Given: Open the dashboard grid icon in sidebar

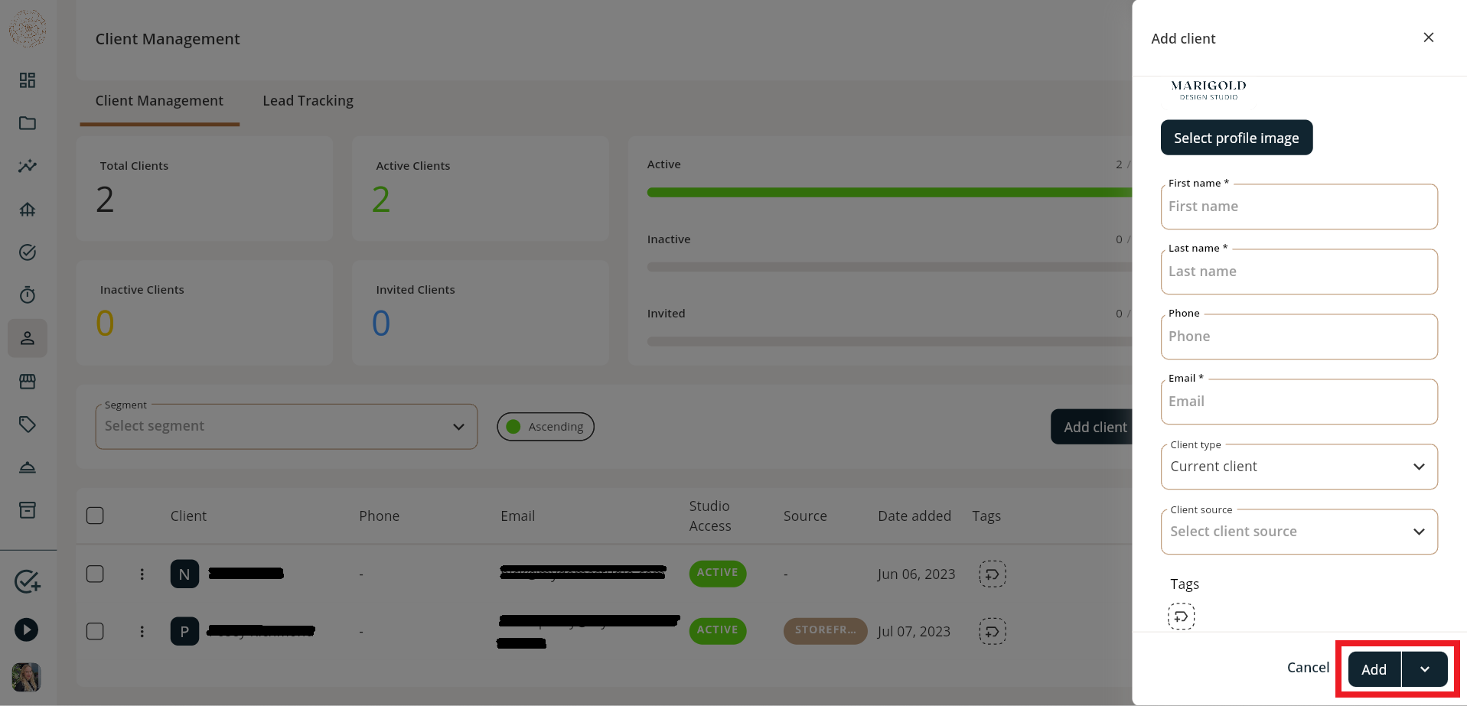Looking at the screenshot, I should [28, 80].
